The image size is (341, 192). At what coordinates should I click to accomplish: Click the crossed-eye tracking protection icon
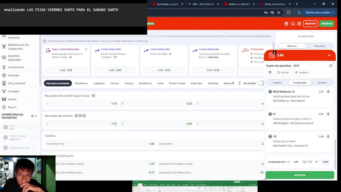(x=272, y=13)
